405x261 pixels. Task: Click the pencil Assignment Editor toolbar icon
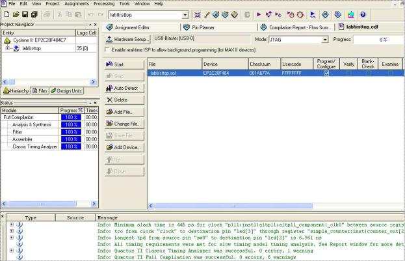pyautogui.click(x=207, y=15)
